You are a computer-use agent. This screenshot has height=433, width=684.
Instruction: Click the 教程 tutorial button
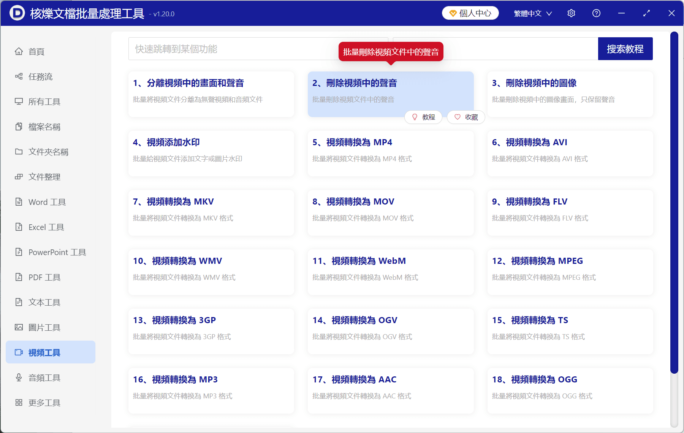click(423, 117)
